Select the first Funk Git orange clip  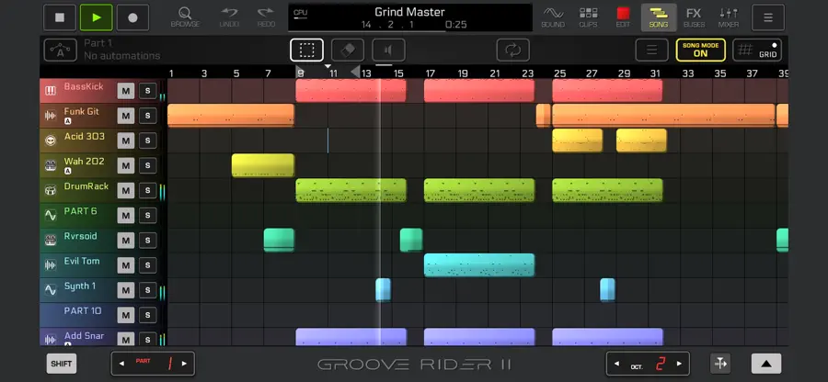click(x=231, y=116)
